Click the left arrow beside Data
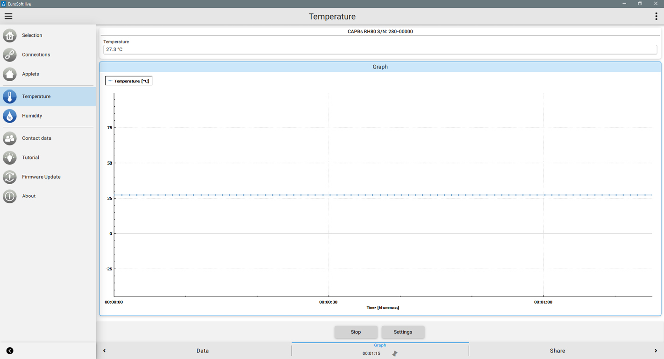Viewport: 664px width, 359px height. point(104,351)
